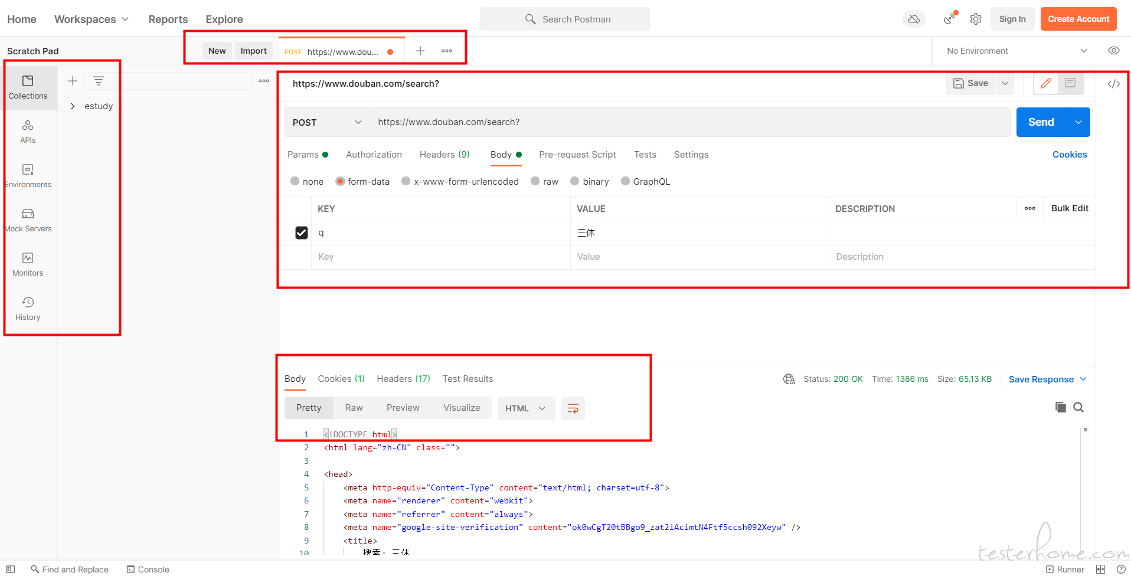
Task: Open the Cookies link
Action: tap(1070, 155)
